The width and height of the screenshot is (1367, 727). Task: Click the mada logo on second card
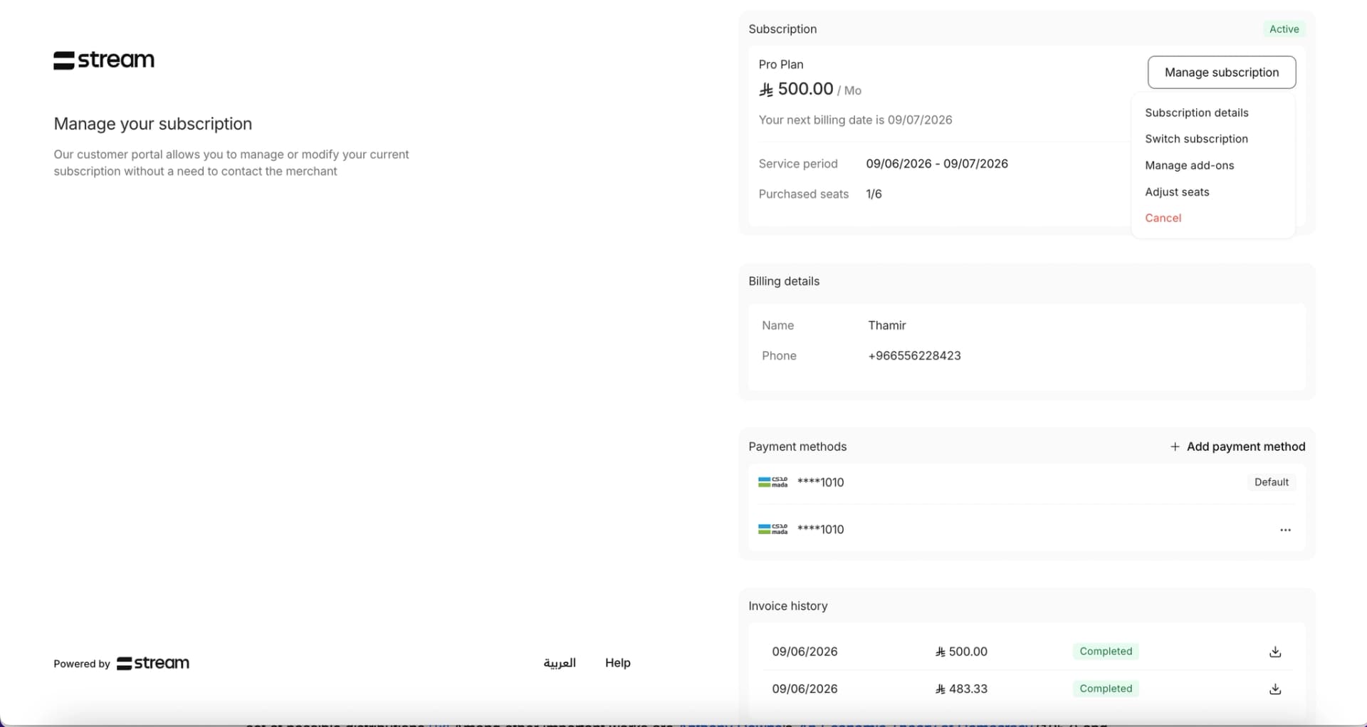point(772,529)
